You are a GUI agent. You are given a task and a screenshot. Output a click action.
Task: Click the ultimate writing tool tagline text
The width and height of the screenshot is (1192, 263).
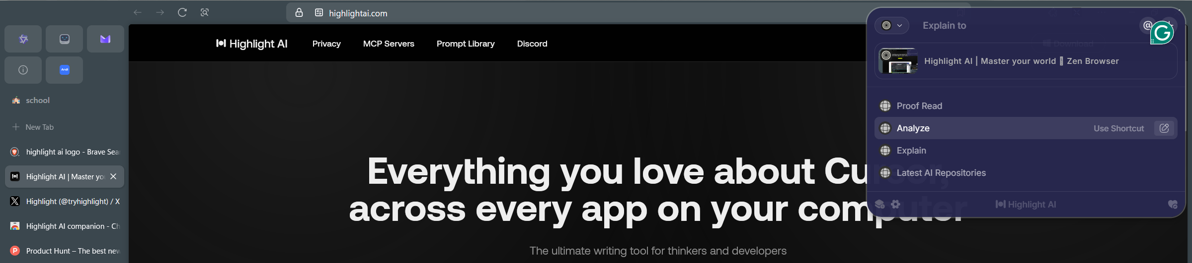pyautogui.click(x=658, y=251)
